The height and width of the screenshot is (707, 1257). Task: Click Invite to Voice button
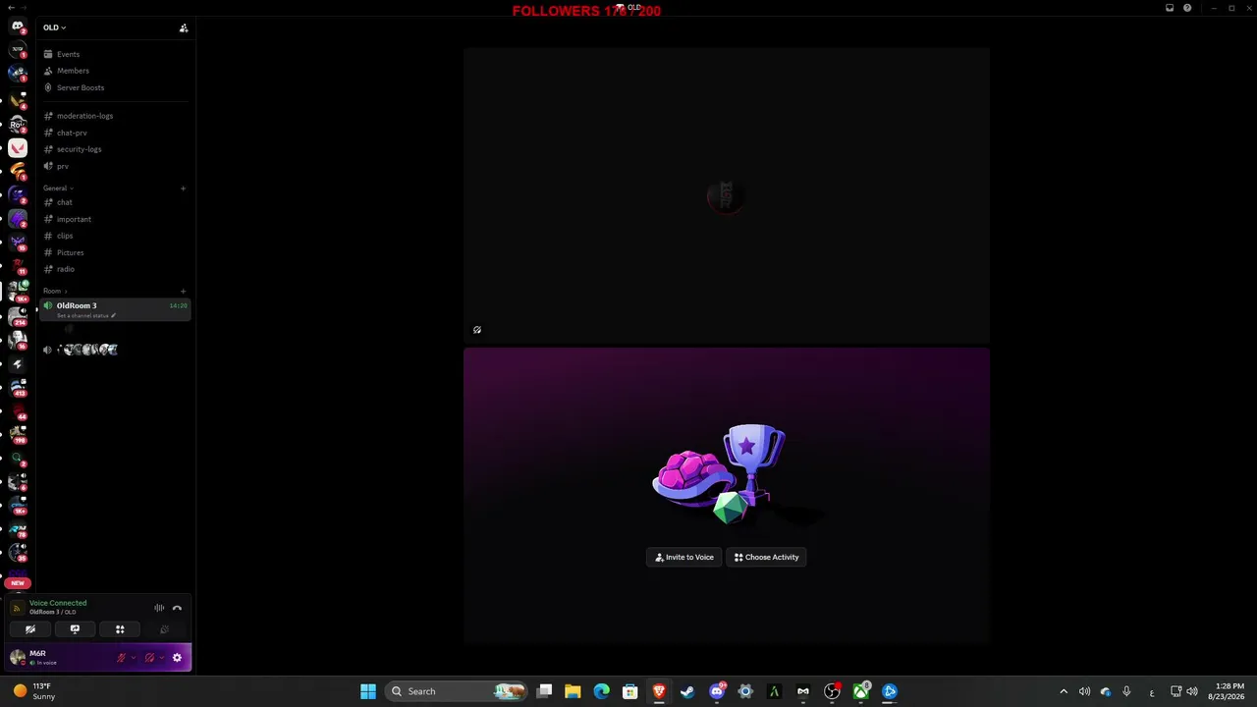click(684, 557)
